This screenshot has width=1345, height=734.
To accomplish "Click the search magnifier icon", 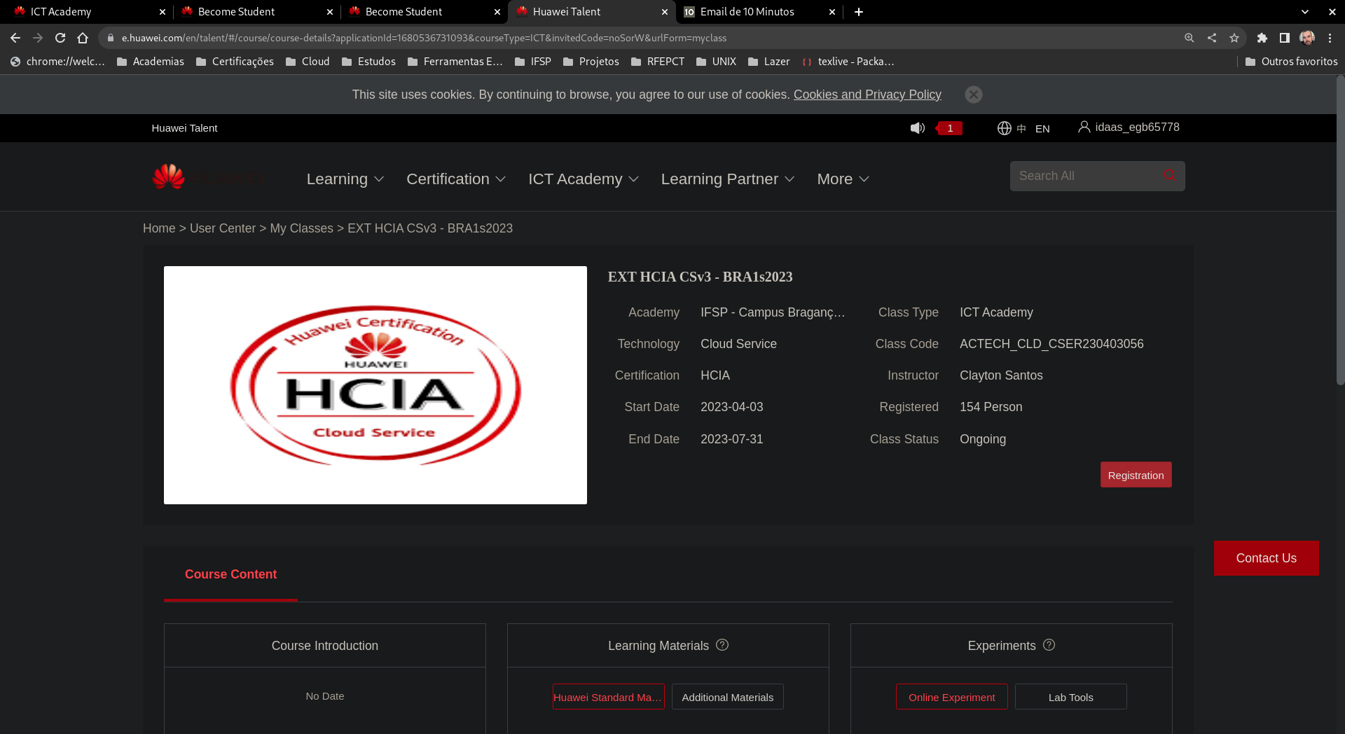I will 1168,175.
